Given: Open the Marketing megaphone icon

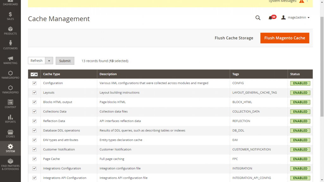Looking at the screenshot, I should coord(10,60).
